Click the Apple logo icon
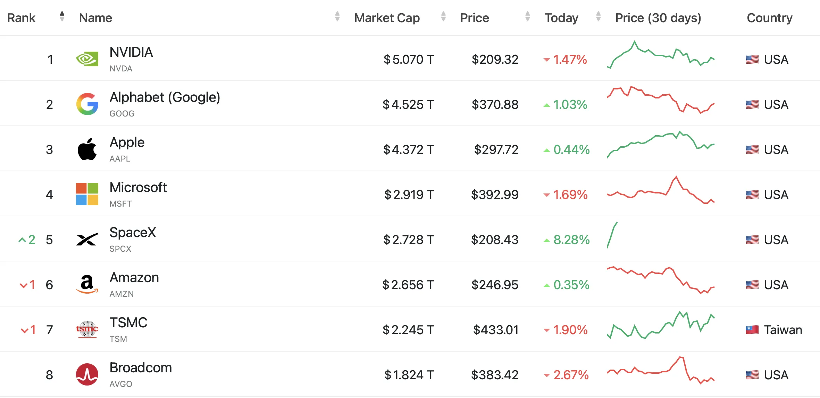Screen dimensions: 820x398 [87, 149]
